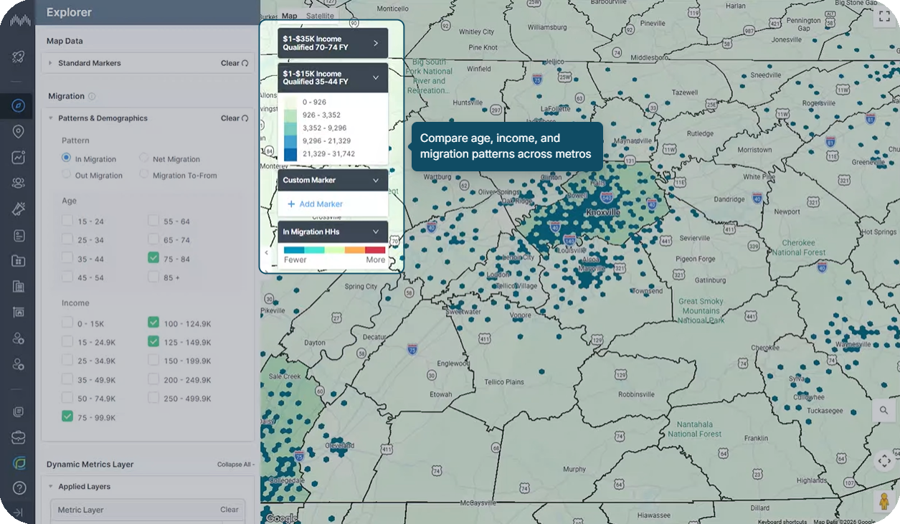Select the compass Explorer icon in sidebar
This screenshot has width=900, height=524.
[x=19, y=106]
